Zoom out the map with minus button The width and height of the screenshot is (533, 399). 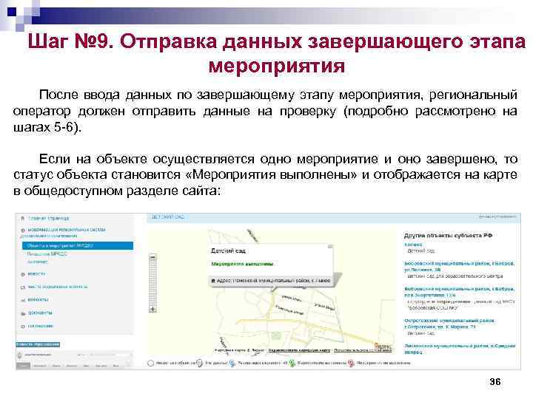point(153,257)
